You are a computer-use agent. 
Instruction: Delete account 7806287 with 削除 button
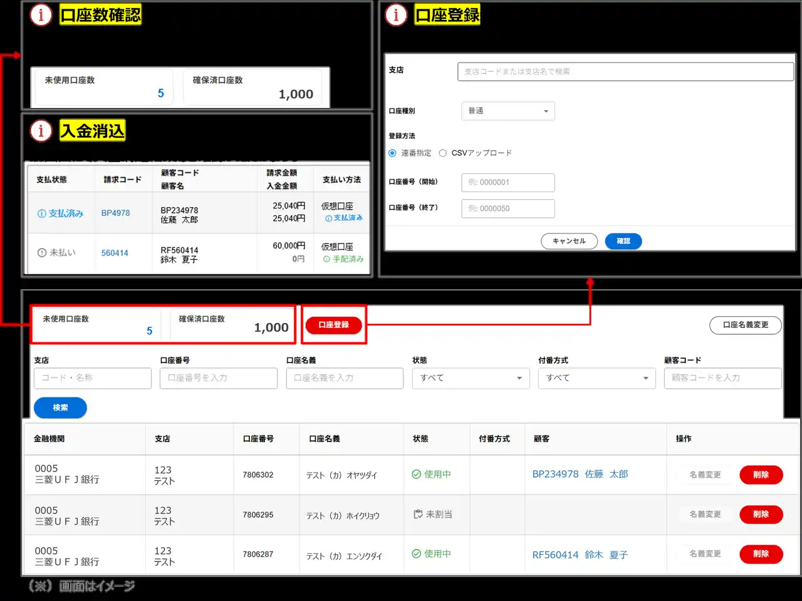point(761,554)
